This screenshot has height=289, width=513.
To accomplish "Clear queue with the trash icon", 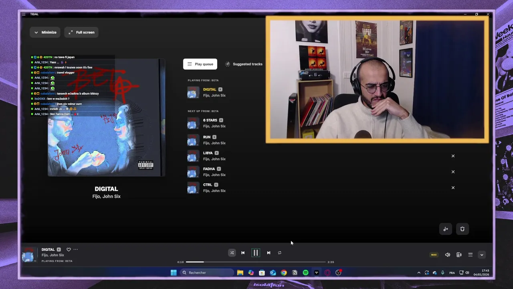I will (463, 229).
